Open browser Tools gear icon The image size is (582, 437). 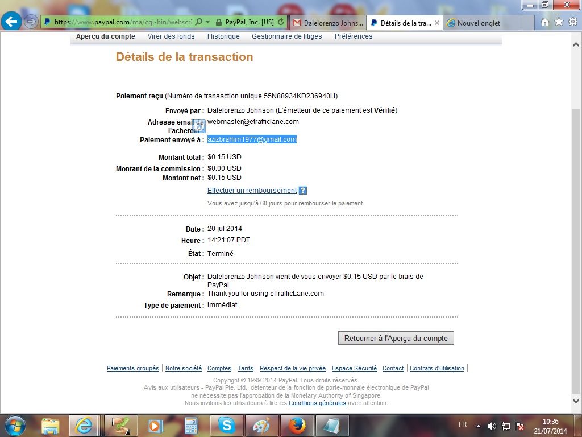(x=573, y=22)
